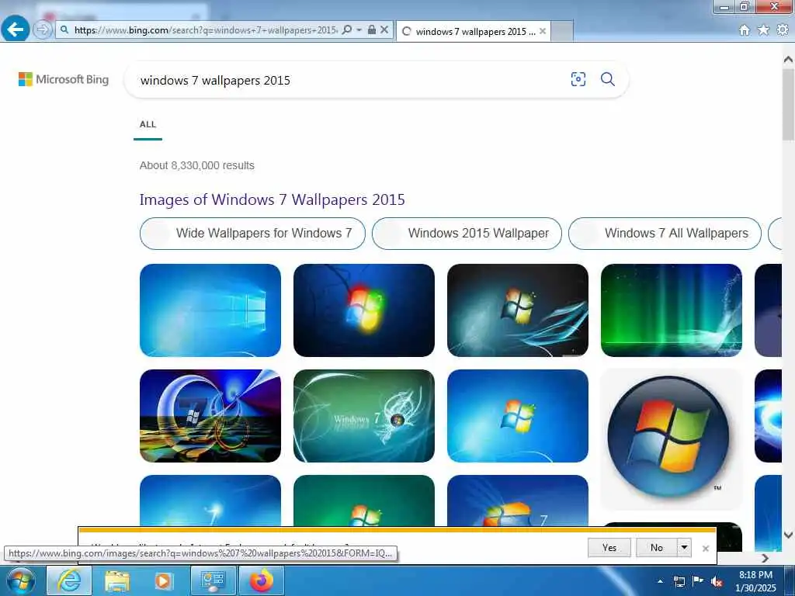Open the Action Center flag icon
The width and height of the screenshot is (795, 596).
tap(698, 580)
